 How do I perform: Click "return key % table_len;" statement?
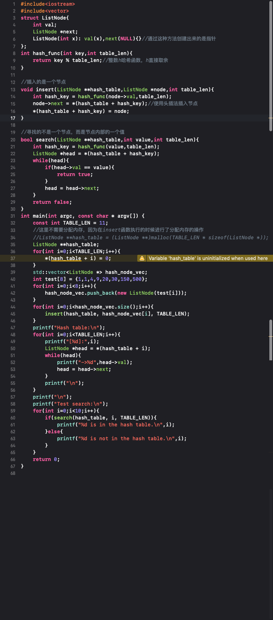pyautogui.click(x=68, y=60)
